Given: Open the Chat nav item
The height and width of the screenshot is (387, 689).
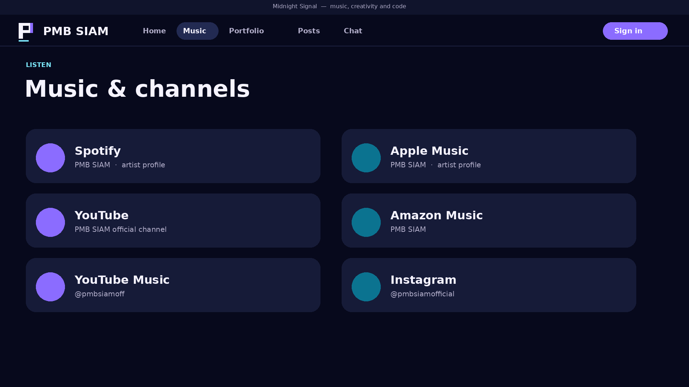Looking at the screenshot, I should (x=353, y=31).
